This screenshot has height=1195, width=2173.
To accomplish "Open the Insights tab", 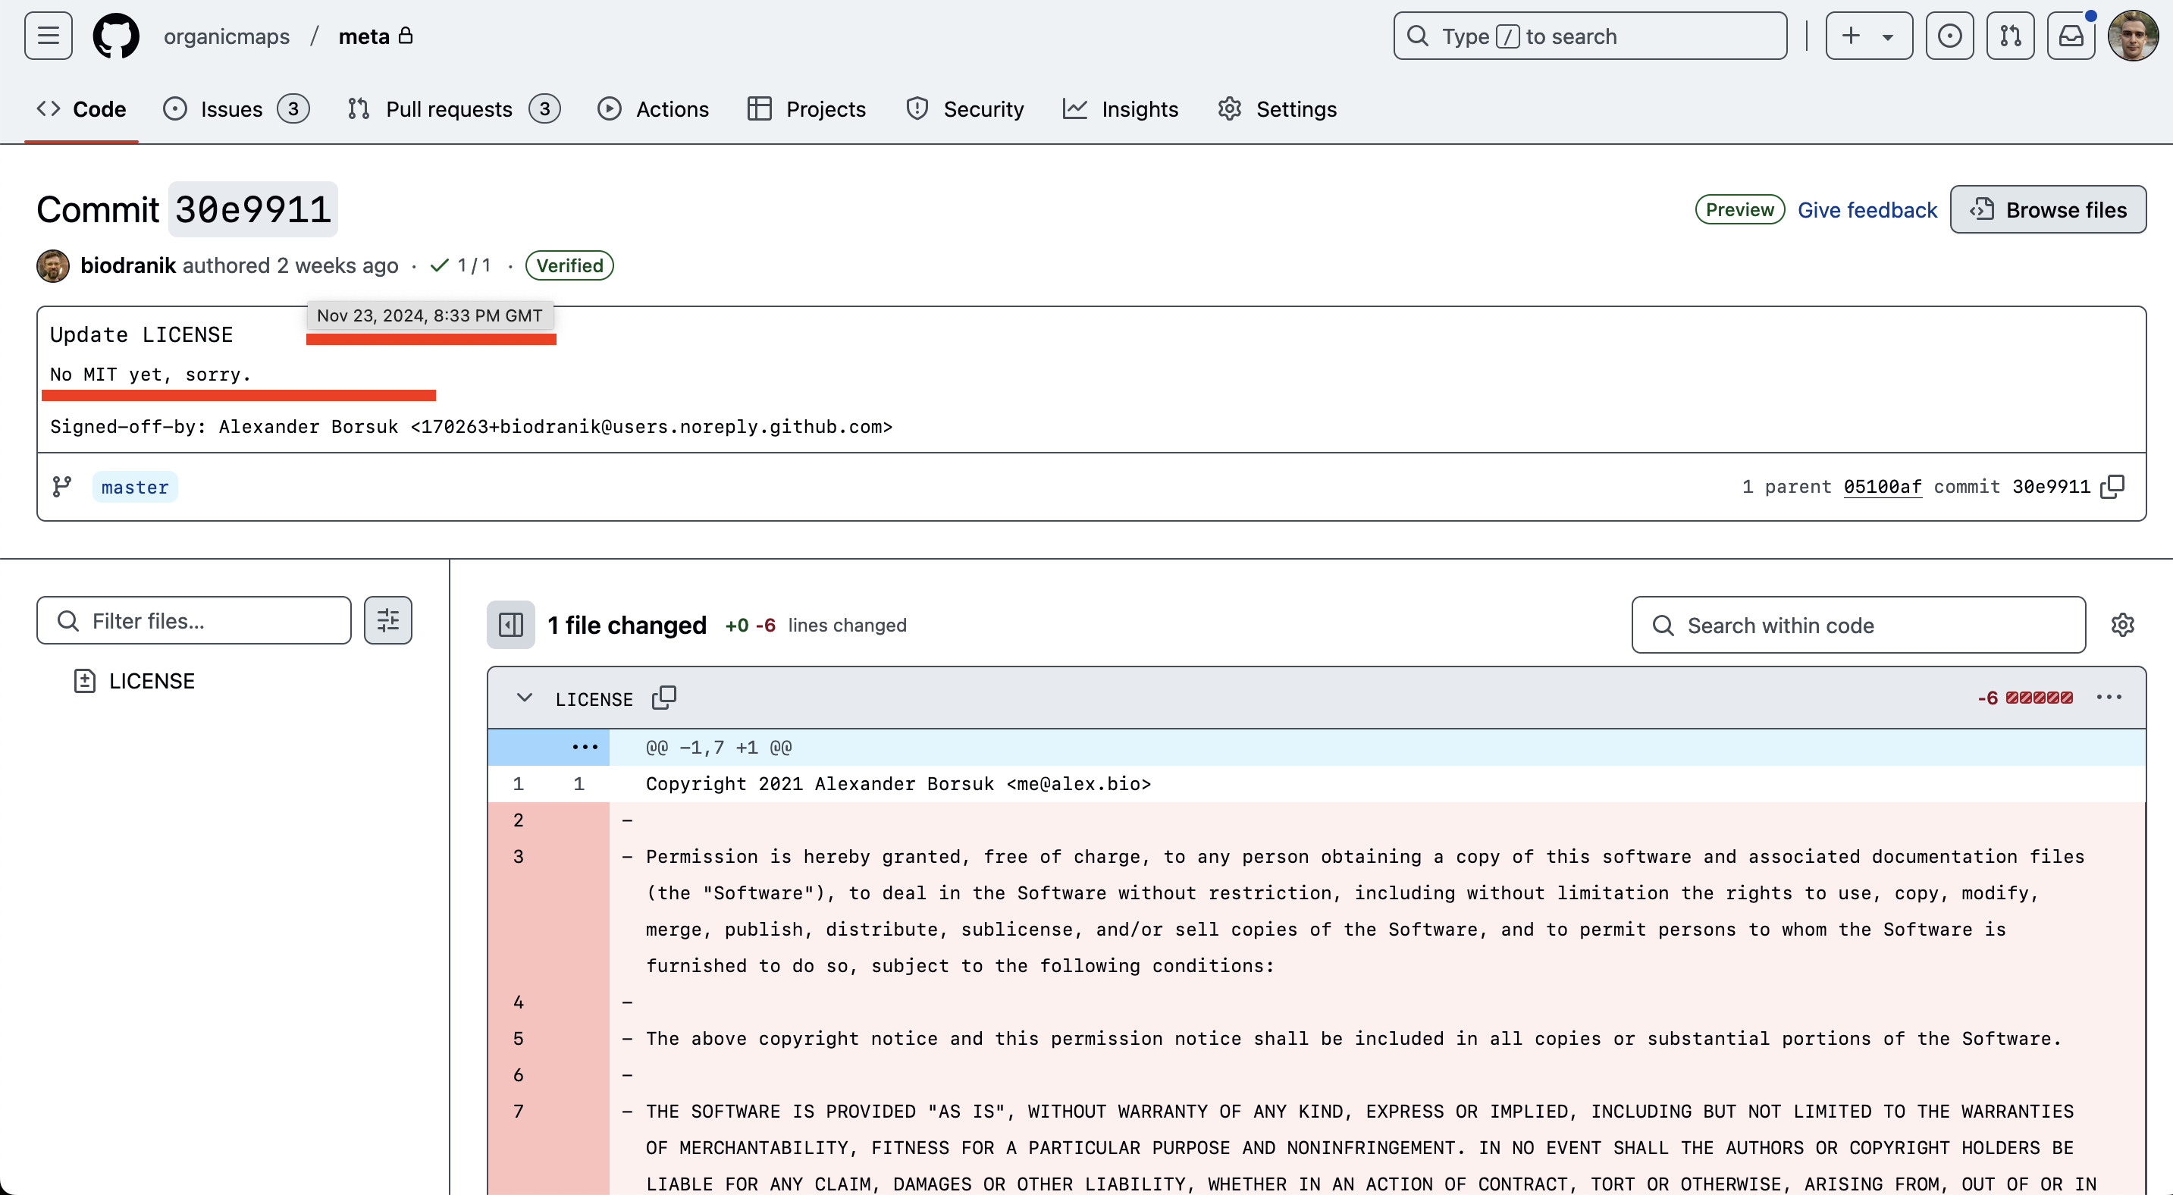I will coord(1121,108).
